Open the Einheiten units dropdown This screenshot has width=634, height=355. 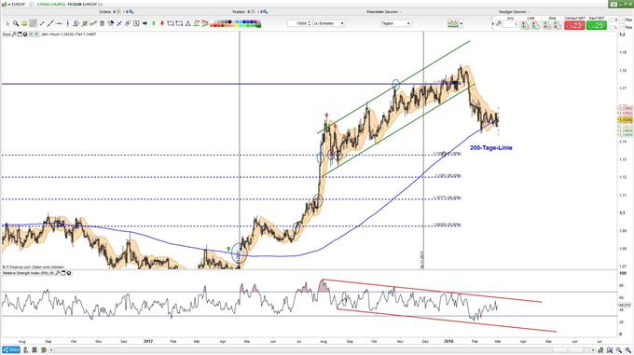(x=329, y=23)
